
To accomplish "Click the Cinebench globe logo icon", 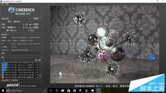I will (11, 10).
